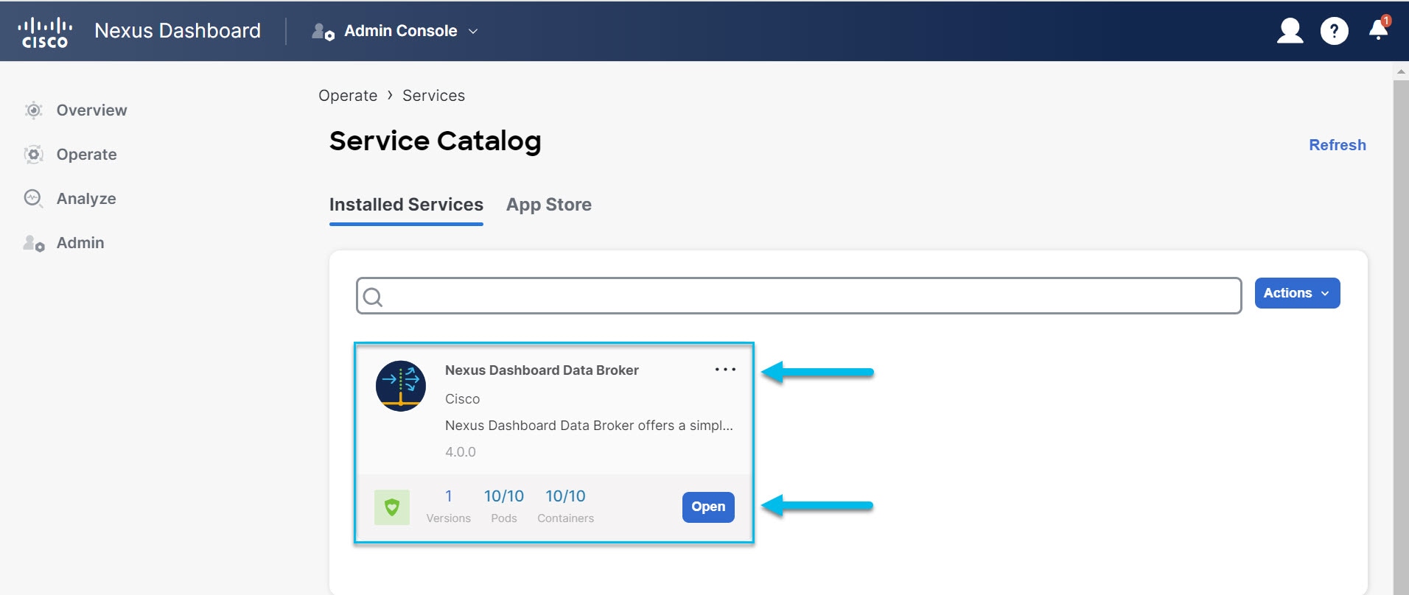Click the Data Broker description text
Screen dimensions: 1409x595
tap(589, 426)
